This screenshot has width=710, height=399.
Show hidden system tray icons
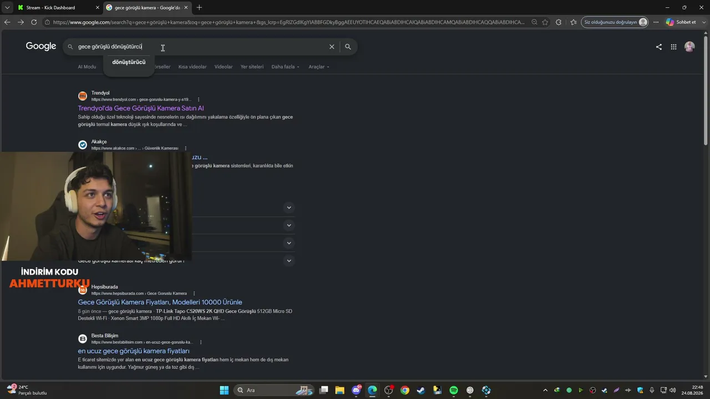[x=545, y=390]
